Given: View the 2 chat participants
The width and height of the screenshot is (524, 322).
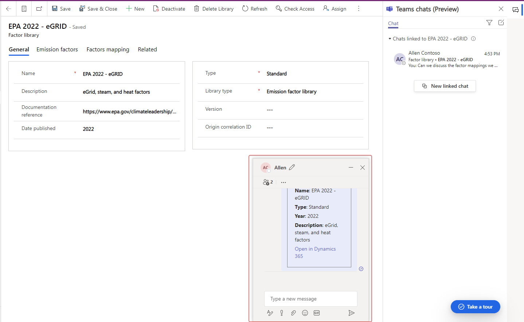Looking at the screenshot, I should (268, 182).
